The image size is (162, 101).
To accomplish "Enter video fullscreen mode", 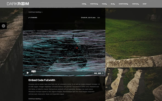I will coord(103,73).
